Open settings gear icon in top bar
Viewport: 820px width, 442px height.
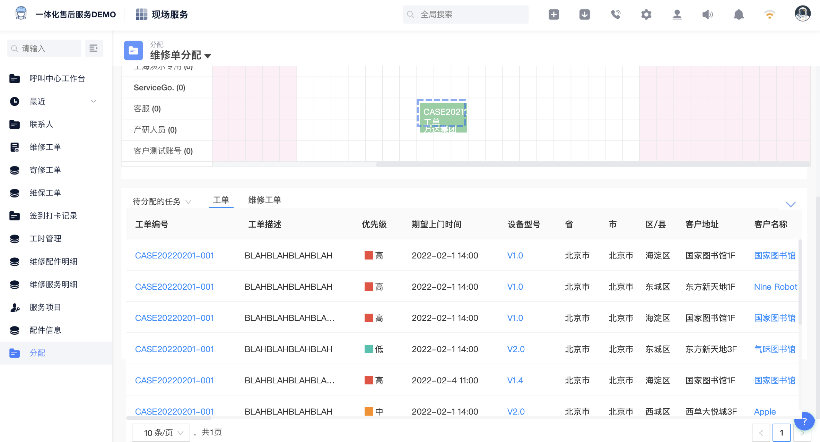tap(646, 15)
